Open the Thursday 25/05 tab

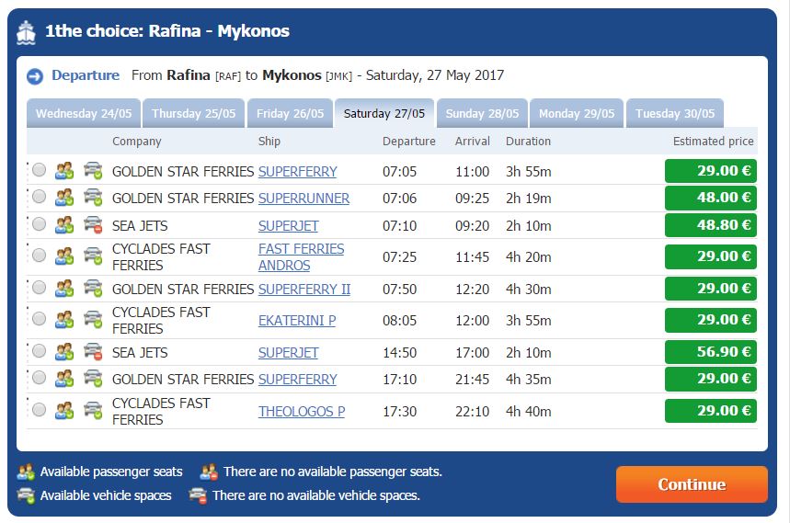(193, 113)
